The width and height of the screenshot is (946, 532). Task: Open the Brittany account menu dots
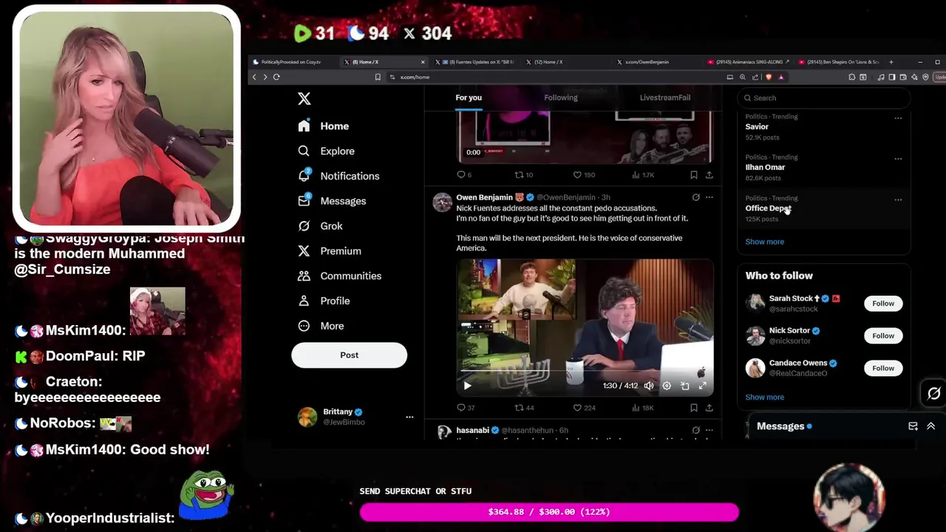tap(409, 417)
